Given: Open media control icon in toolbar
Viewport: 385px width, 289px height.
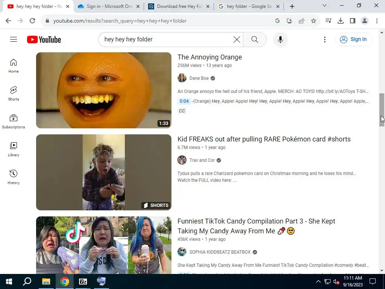Looking at the screenshot, I should 328,21.
